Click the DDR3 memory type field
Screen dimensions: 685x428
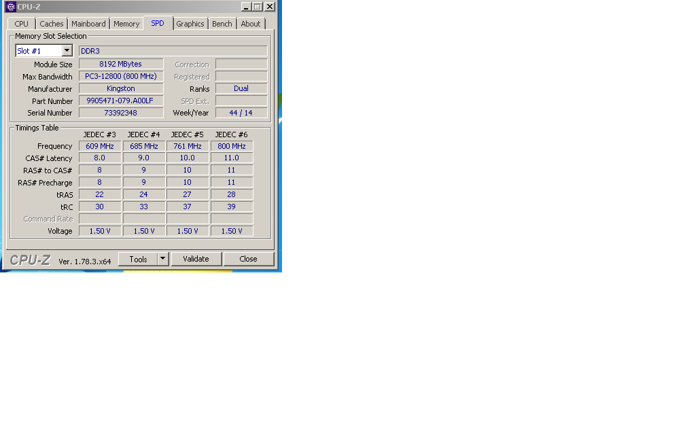(x=173, y=51)
